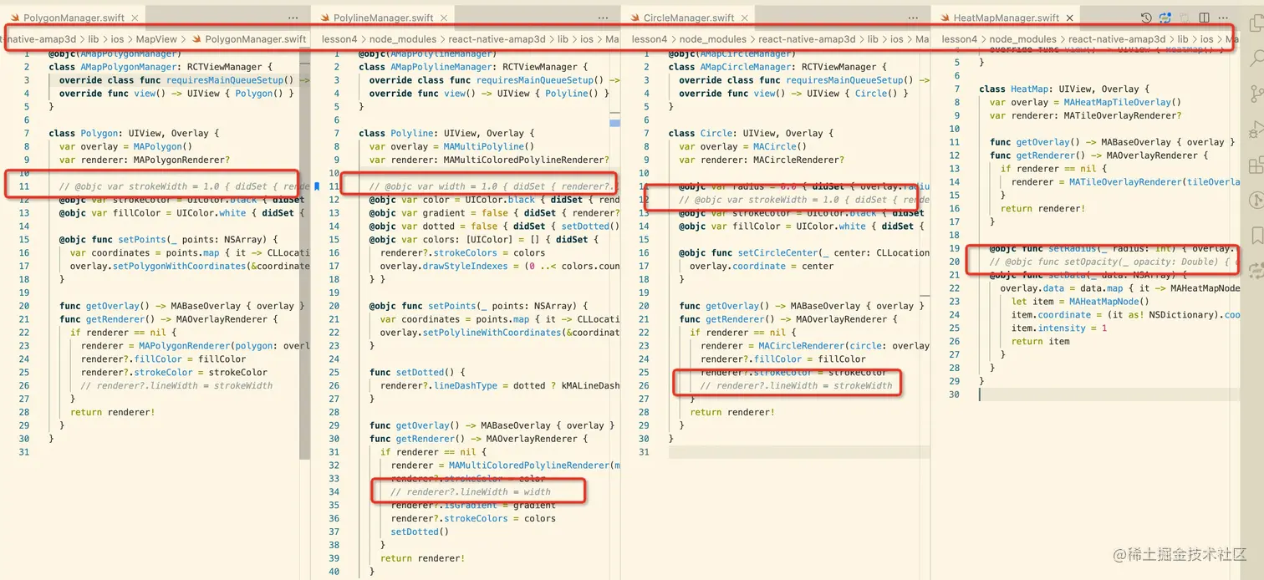Screen dimensions: 1264x580
Task: Open More Actions menu in HeatMapManager.swift editor group
Action: [x=1224, y=18]
